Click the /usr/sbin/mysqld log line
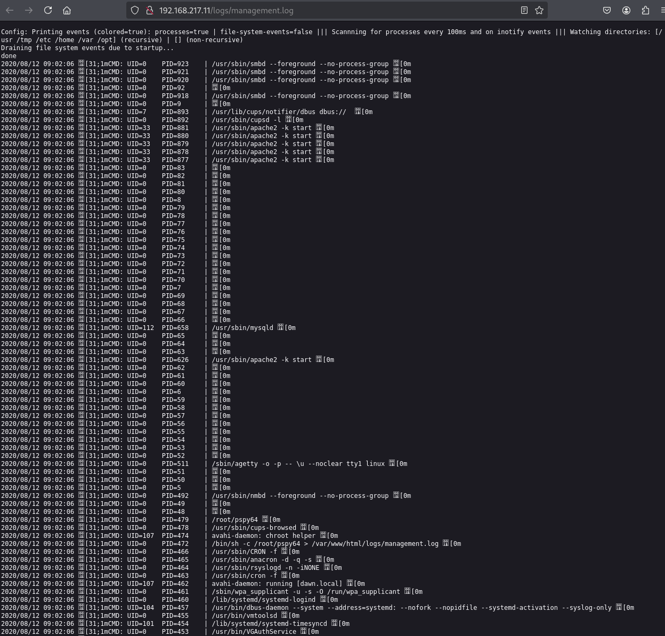Viewport: 665px width, 636px height. point(242,328)
